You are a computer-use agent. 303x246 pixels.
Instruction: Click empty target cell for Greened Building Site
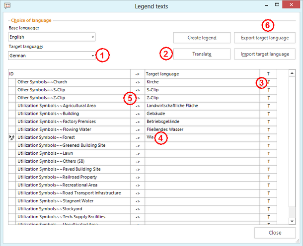click(202, 146)
